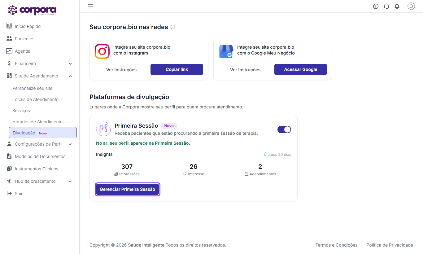Click the info icon beside 'Seu corpora.bio nas redes'
The image size is (423, 254).
[x=173, y=27]
